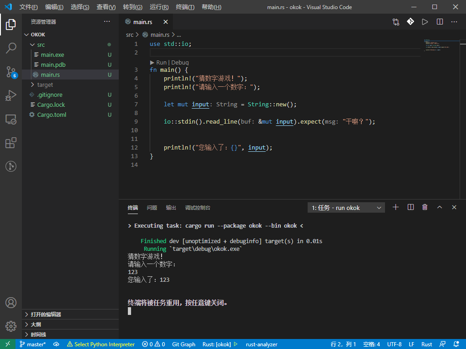Open more editor actions ellipsis

[x=454, y=22]
